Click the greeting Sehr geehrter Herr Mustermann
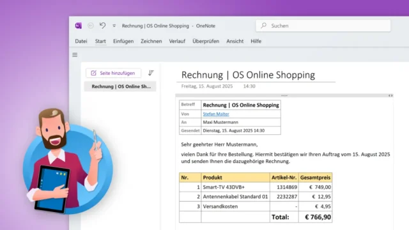The height and width of the screenshot is (230, 409). [x=219, y=144]
